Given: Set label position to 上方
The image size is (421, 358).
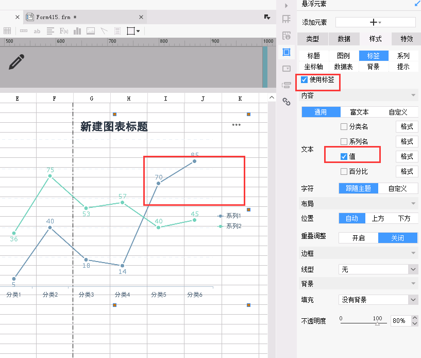Looking at the screenshot, I should (x=378, y=218).
